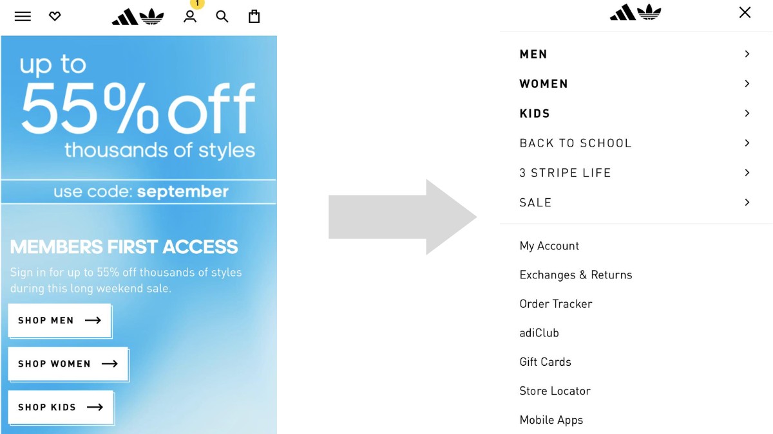The image size is (773, 434).
Task: Click the SHOP KIDS button
Action: click(x=60, y=407)
